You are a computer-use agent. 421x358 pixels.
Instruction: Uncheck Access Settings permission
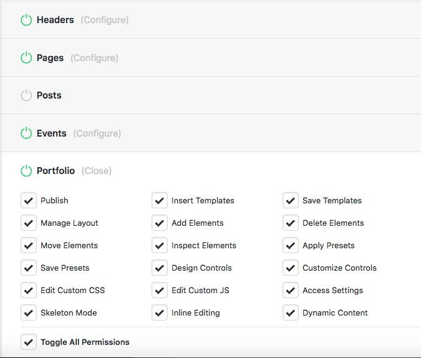(x=291, y=290)
